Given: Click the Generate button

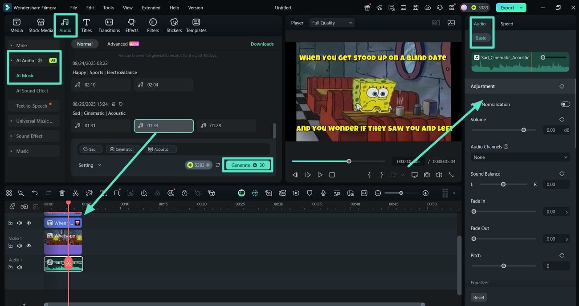Looking at the screenshot, I should (x=248, y=165).
